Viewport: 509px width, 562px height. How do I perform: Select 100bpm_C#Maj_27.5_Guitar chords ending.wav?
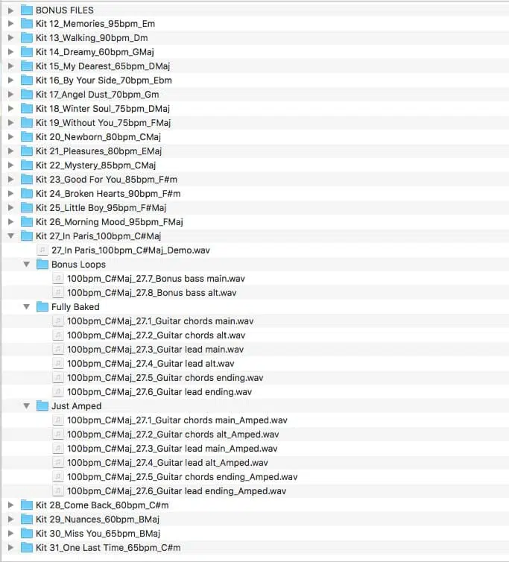tap(165, 378)
